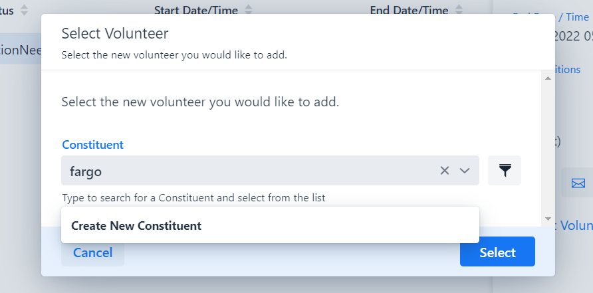Image resolution: width=593 pixels, height=293 pixels.
Task: Click the End Date/Time column header
Action: [409, 10]
